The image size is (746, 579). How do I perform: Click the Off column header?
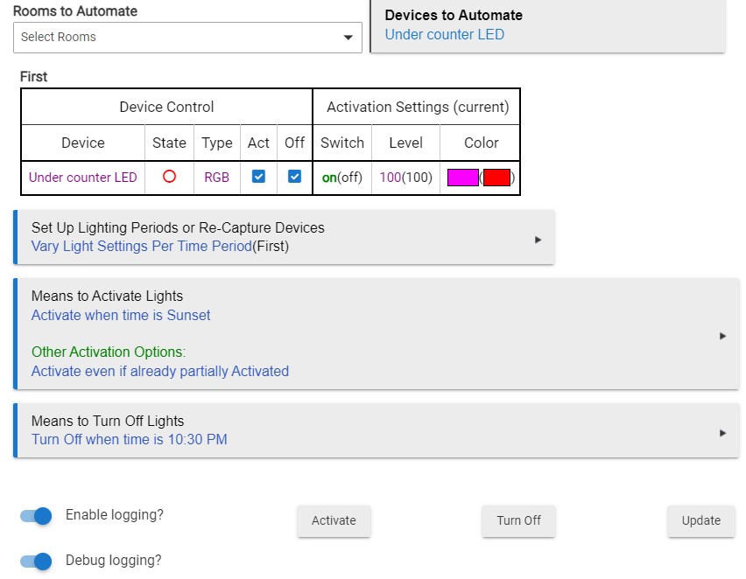(294, 143)
